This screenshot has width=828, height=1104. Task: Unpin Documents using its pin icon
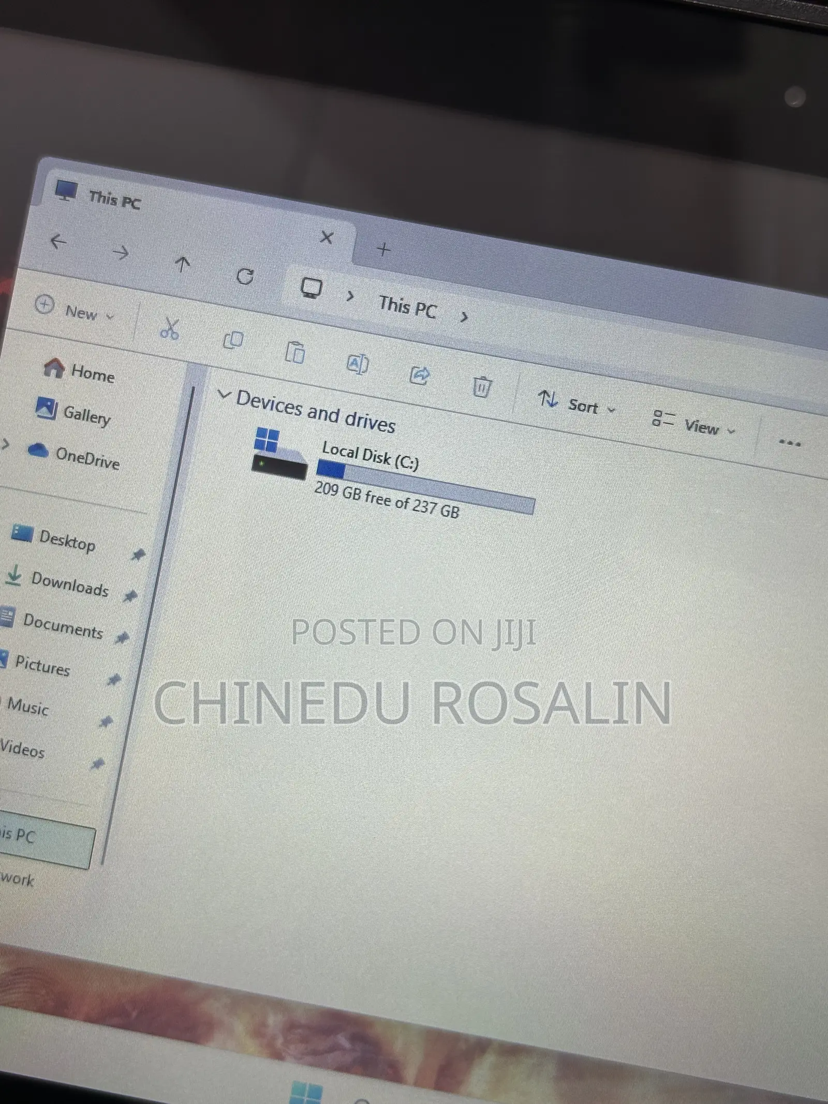(x=122, y=638)
